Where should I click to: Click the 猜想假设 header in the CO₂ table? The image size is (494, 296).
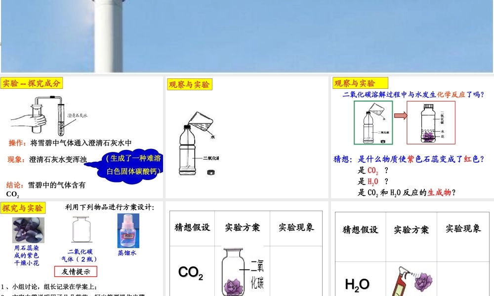tap(192, 227)
